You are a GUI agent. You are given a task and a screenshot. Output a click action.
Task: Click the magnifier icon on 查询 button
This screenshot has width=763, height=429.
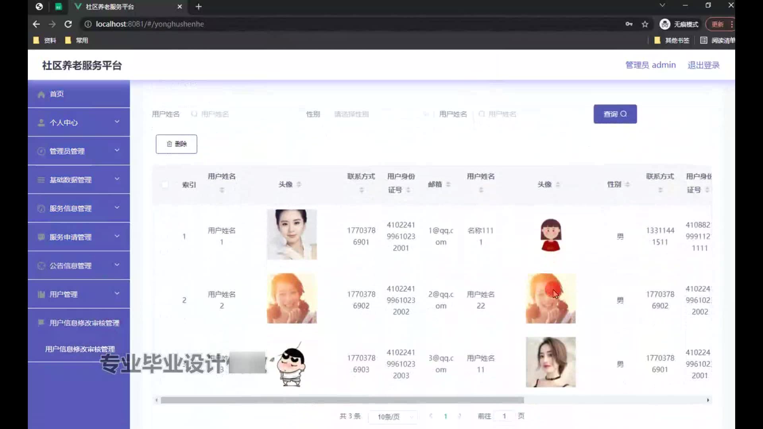(x=624, y=114)
